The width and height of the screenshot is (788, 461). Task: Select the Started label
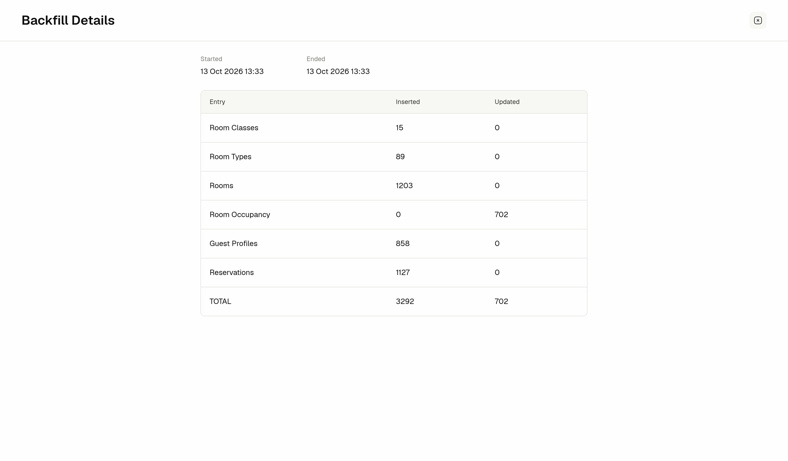click(211, 59)
